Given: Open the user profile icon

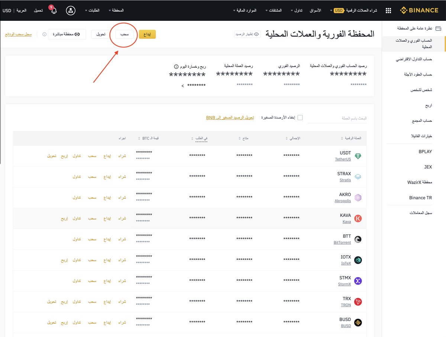Looking at the screenshot, I should coord(71,10).
